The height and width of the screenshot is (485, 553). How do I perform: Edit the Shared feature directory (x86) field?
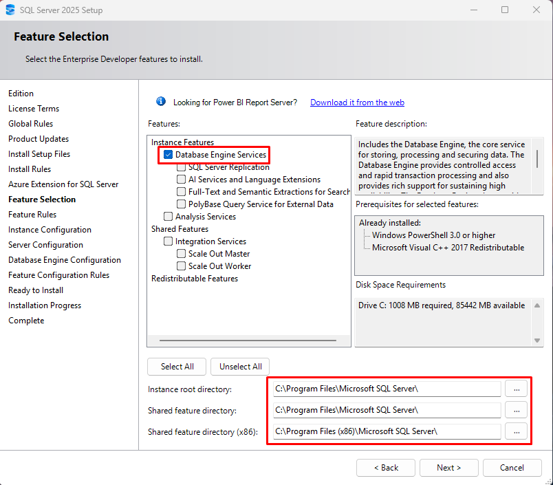[x=387, y=431]
